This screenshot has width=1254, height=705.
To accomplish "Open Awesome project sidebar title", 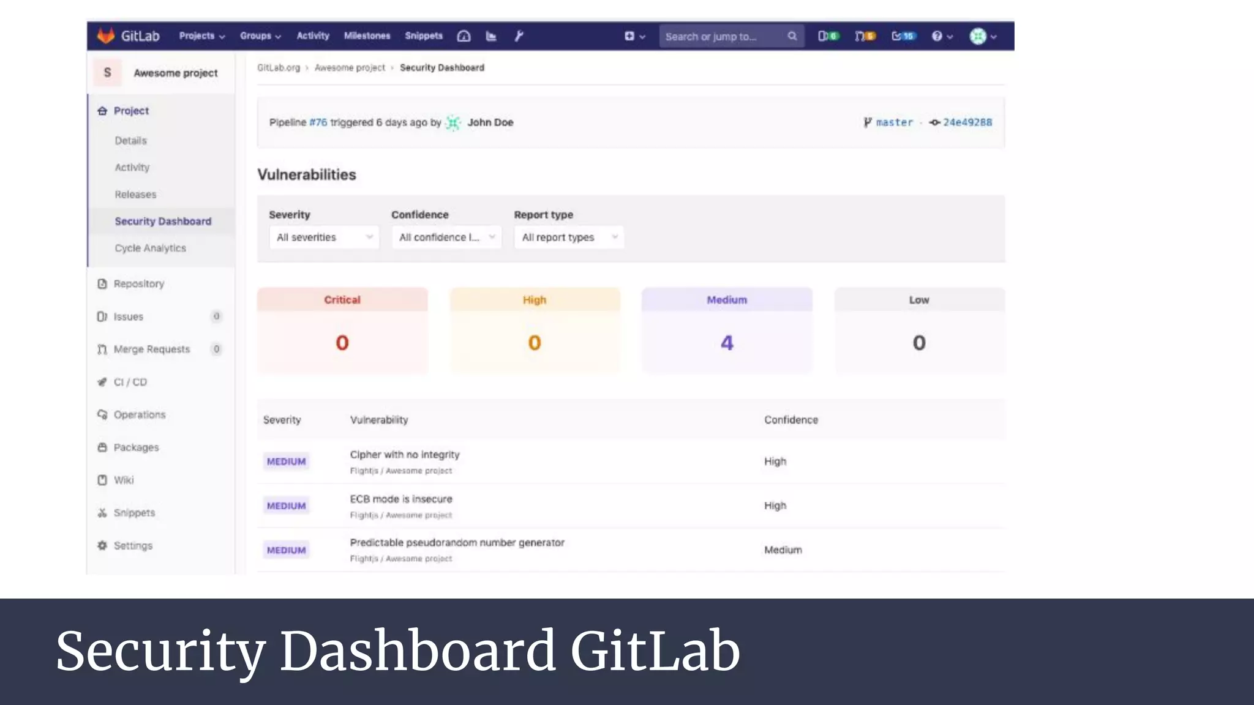I will 176,73.
